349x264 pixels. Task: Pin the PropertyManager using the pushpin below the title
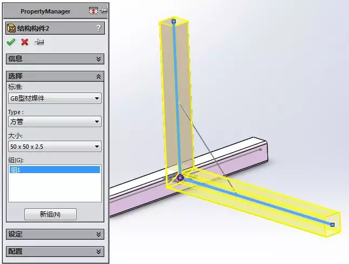(x=39, y=42)
